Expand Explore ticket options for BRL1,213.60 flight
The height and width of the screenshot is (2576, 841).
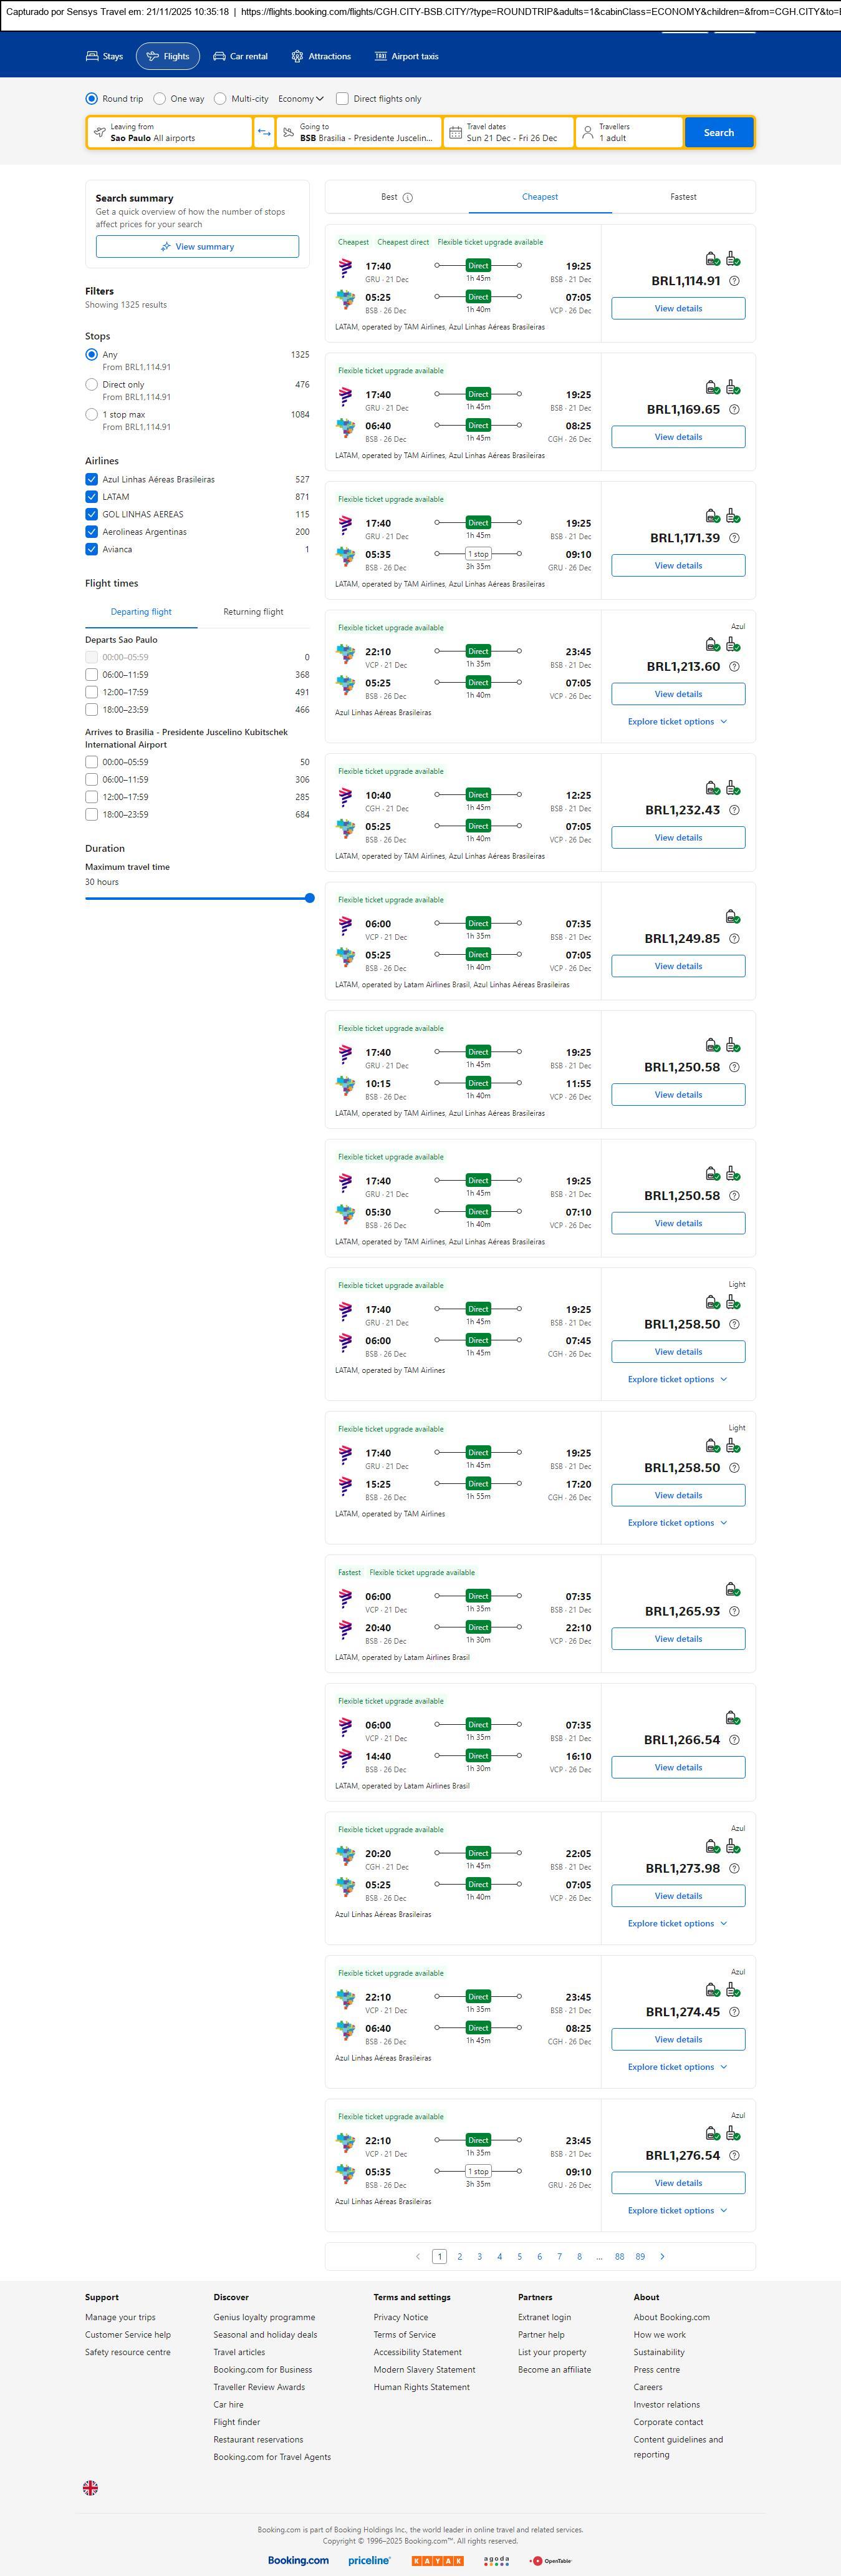[677, 721]
